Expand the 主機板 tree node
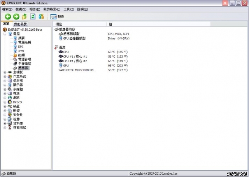 click(x=5, y=72)
